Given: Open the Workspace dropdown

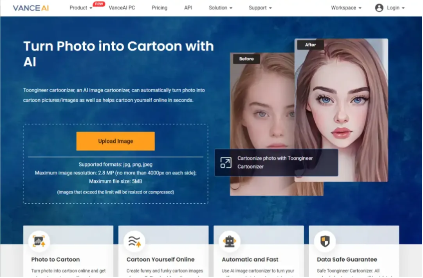Looking at the screenshot, I should point(346,8).
